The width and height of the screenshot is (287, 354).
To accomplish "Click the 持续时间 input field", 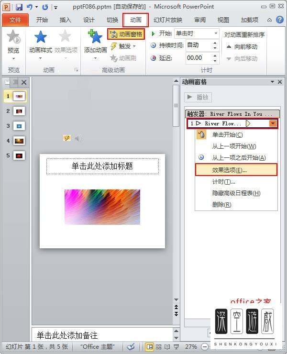I will coord(199,45).
